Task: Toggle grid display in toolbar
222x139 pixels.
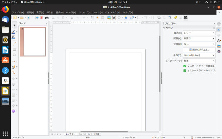Action: 92,18
